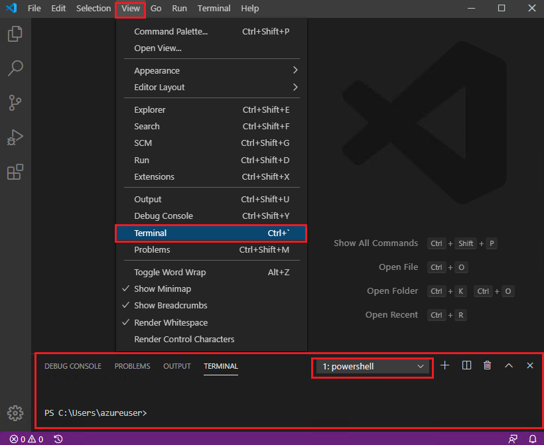Open the Explorer icon in the activity bar
The height and width of the screenshot is (445, 544).
click(x=15, y=34)
